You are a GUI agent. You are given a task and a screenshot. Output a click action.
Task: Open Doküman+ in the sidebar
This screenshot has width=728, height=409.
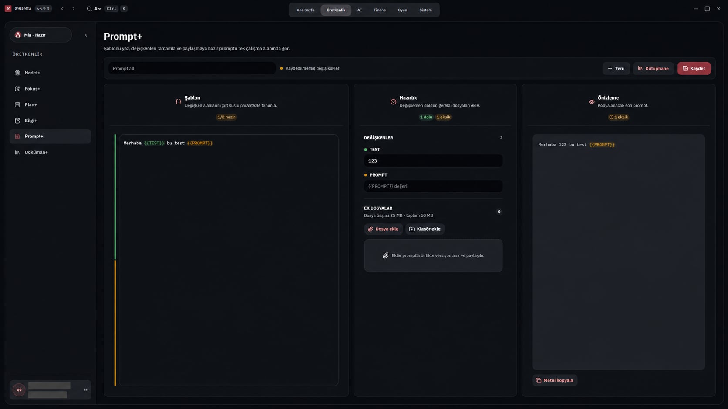click(x=50, y=152)
